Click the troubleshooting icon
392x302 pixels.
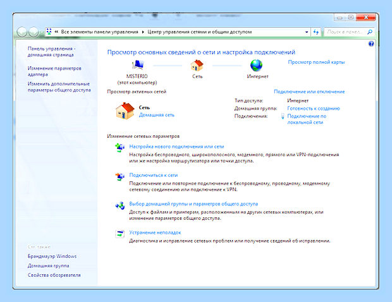tap(119, 234)
